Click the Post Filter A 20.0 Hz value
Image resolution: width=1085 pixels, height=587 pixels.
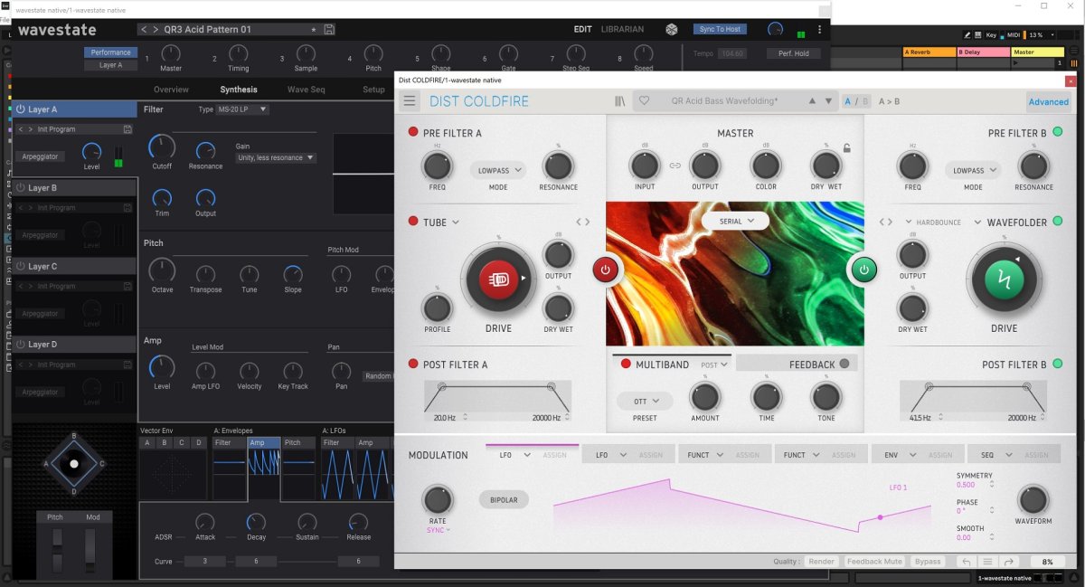tap(446, 417)
